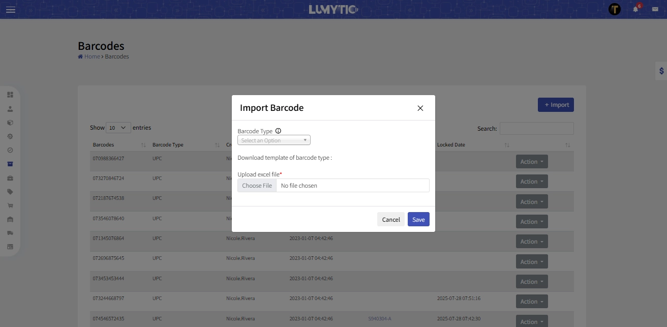Screen dimensions: 667x327
Task: Click the Home breadcrumb link
Action: point(91,56)
